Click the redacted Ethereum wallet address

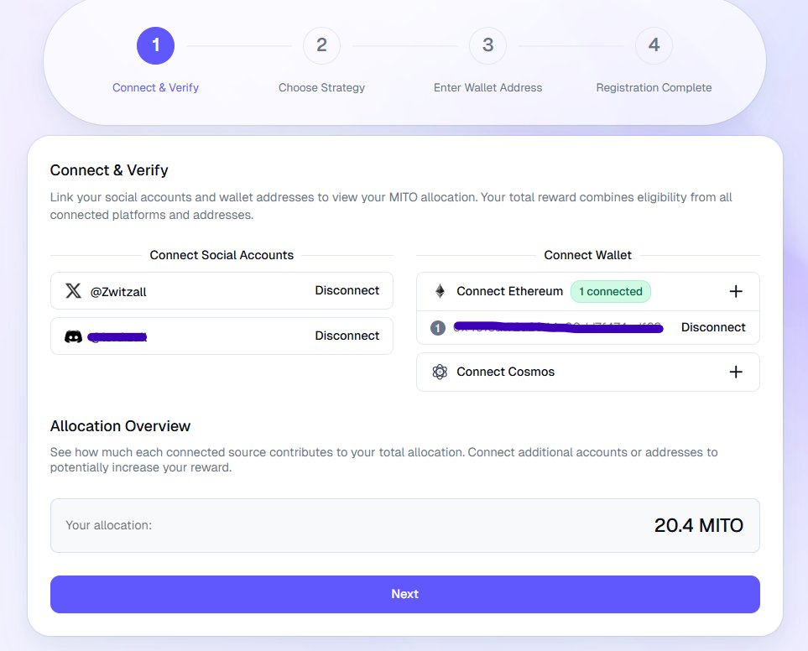558,327
